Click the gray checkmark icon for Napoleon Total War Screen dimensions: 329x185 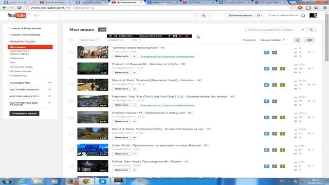(x=275, y=101)
